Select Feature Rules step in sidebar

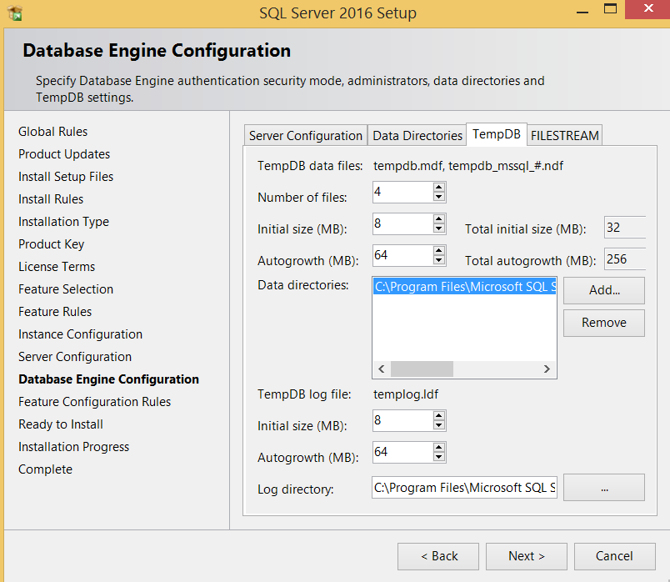coord(55,312)
